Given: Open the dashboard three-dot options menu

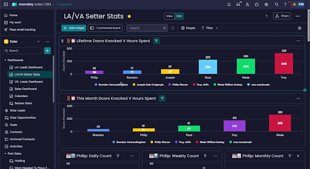Looking at the screenshot, I should coord(298,16).
